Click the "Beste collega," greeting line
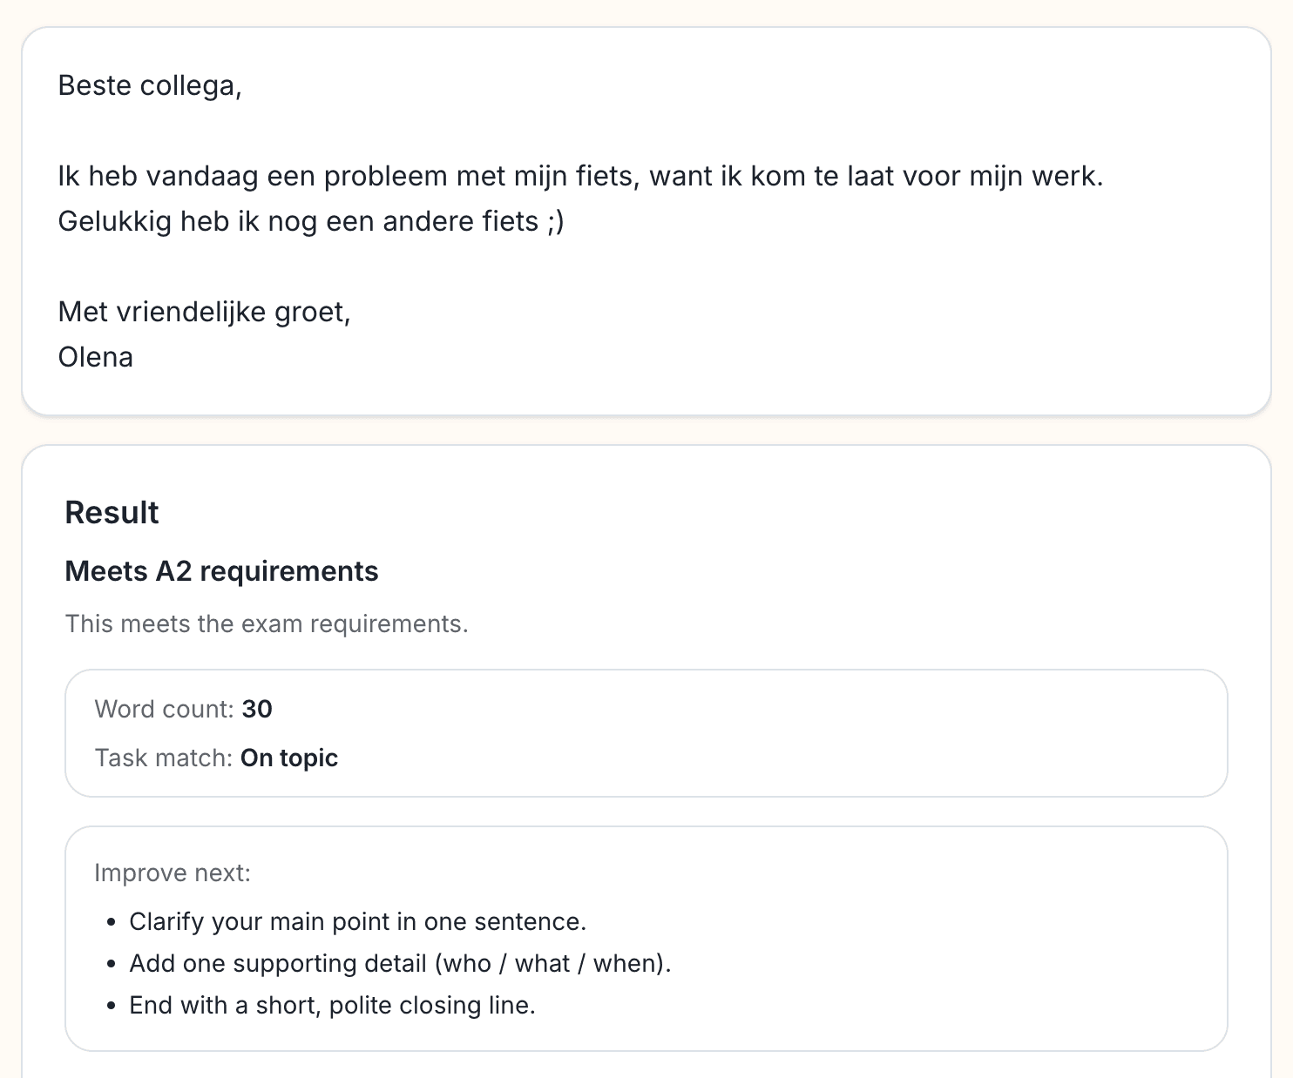Screen dimensions: 1293x1078 pos(149,85)
